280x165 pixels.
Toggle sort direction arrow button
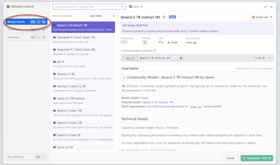point(113,16)
